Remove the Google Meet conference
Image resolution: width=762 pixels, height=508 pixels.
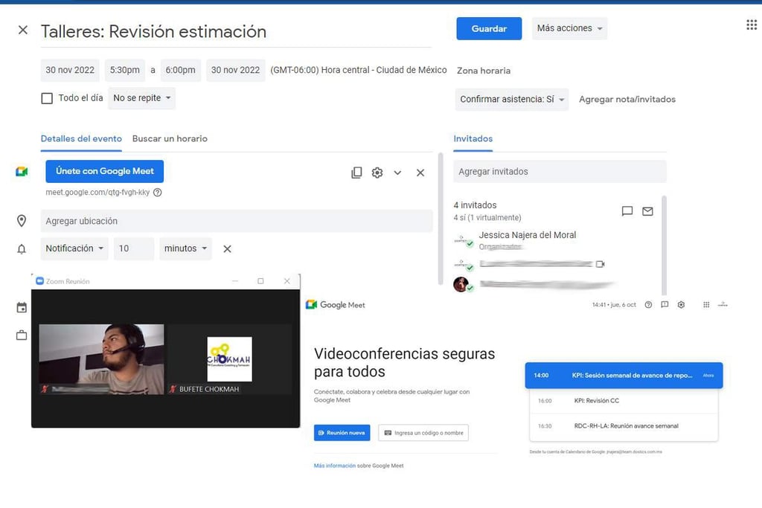point(420,173)
